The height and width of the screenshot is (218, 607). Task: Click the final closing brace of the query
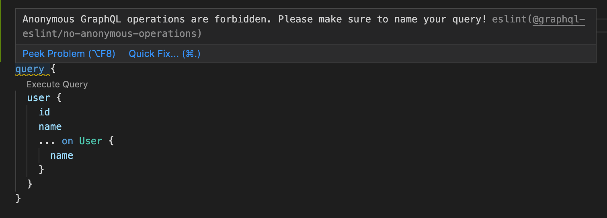[x=18, y=198]
